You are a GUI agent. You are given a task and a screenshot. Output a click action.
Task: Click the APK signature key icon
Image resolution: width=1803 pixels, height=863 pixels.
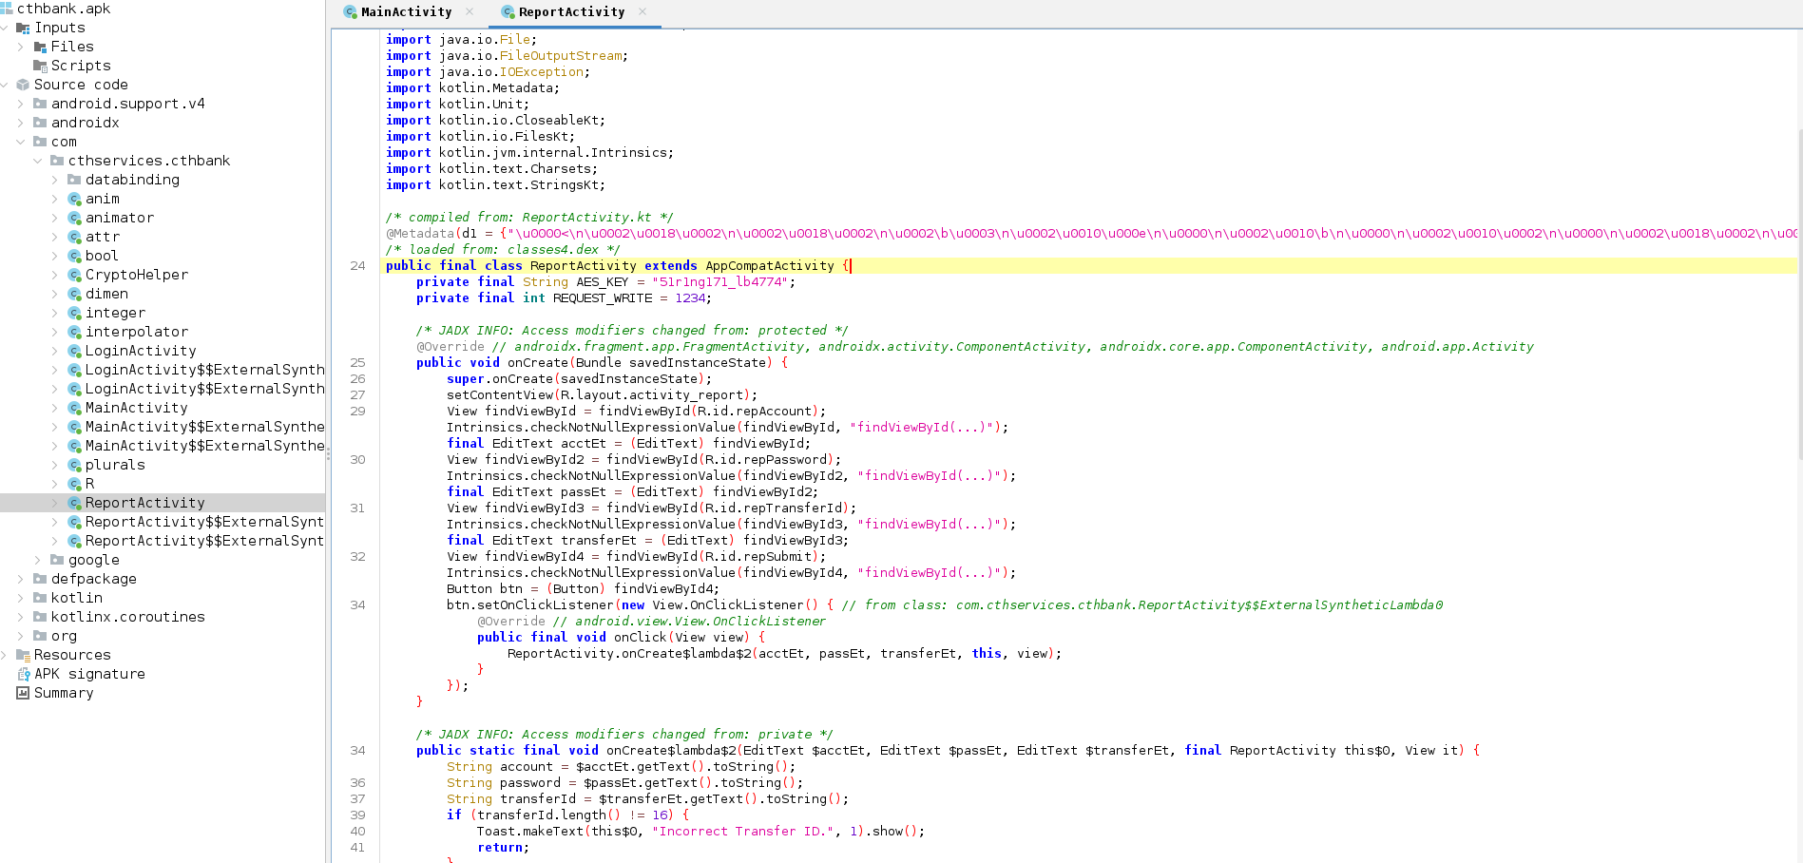click(24, 674)
